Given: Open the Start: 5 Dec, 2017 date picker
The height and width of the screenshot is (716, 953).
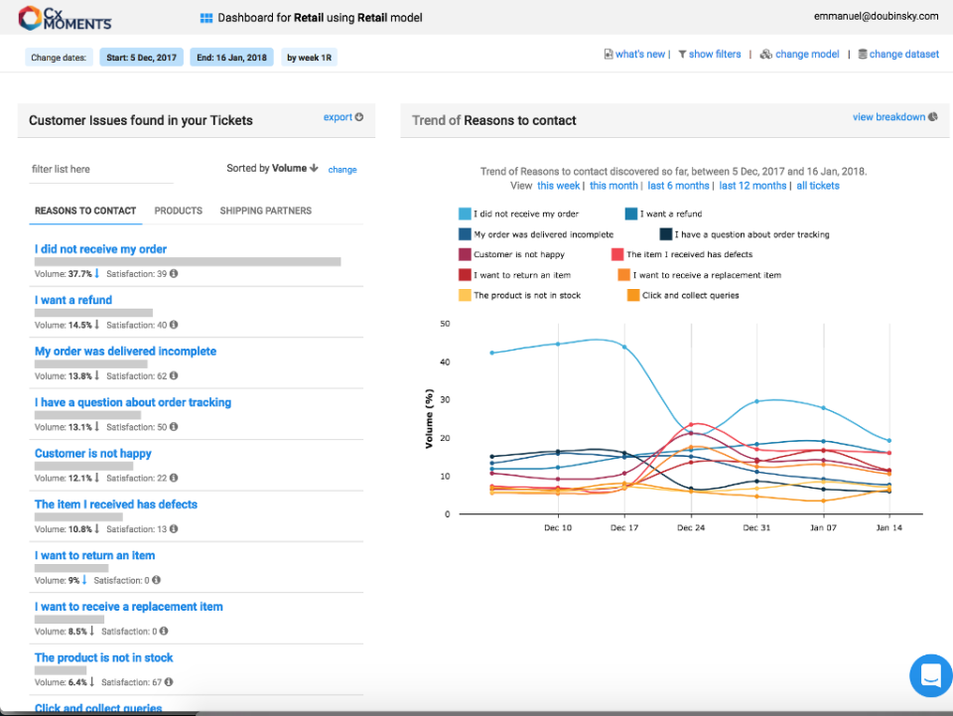Looking at the screenshot, I should click(x=141, y=58).
